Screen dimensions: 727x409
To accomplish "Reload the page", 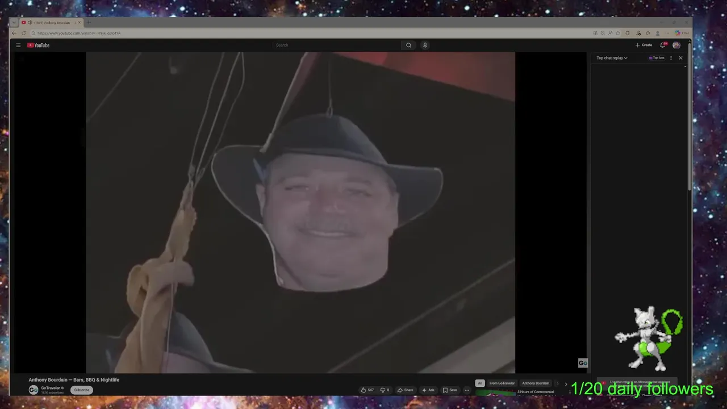I will [23, 33].
